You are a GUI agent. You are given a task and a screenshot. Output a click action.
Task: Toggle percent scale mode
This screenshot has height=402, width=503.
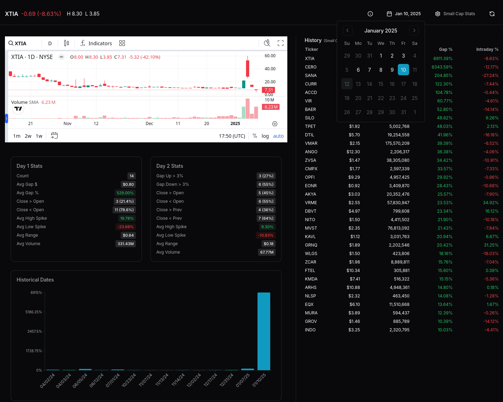255,136
